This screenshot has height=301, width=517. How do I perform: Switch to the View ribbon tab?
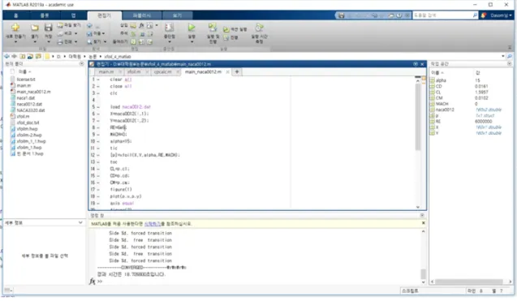click(178, 15)
